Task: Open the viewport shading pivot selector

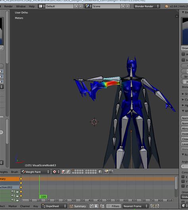Action: click(56, 172)
